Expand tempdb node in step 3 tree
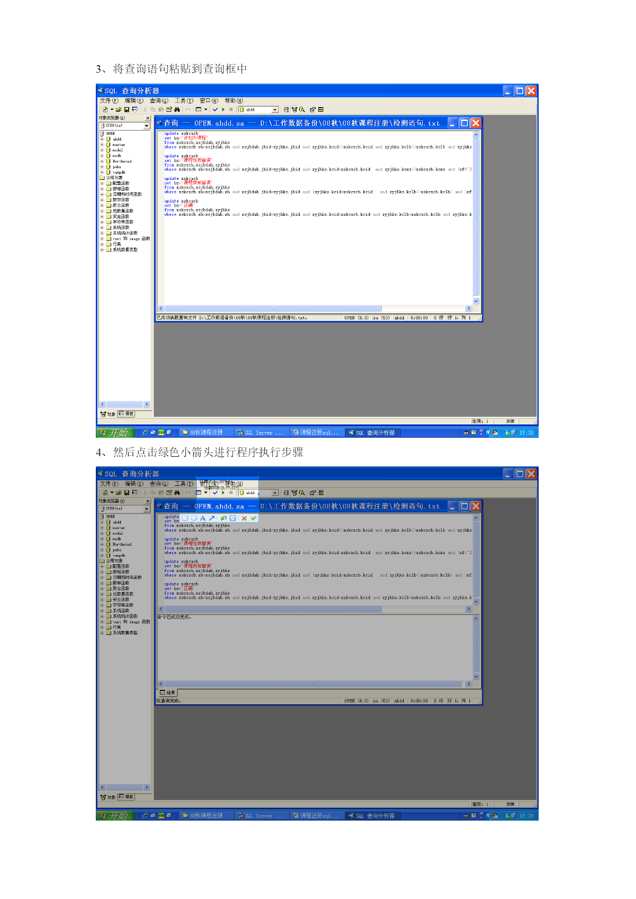636x899 pixels. [x=102, y=172]
